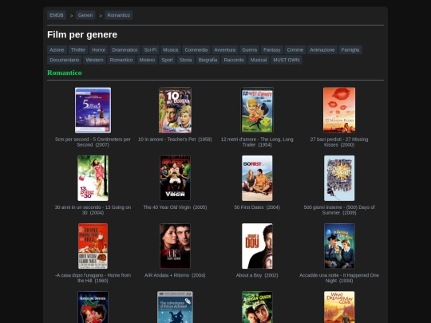Switch to the Commedia genre

click(196, 50)
